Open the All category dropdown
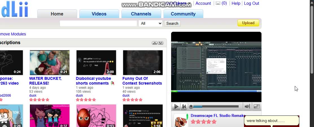This screenshot has height=127, width=314. coord(151,23)
